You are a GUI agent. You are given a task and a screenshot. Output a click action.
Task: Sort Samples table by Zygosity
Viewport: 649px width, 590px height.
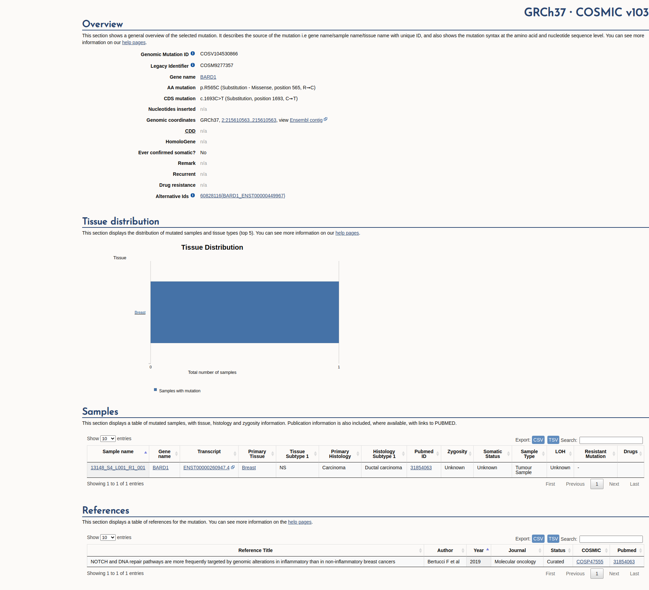click(x=457, y=454)
